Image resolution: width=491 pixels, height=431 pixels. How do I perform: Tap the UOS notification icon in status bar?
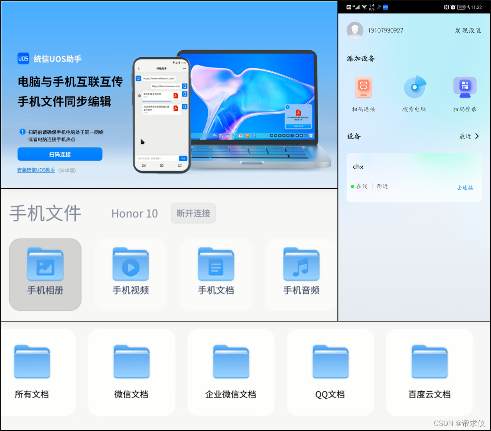point(385,7)
